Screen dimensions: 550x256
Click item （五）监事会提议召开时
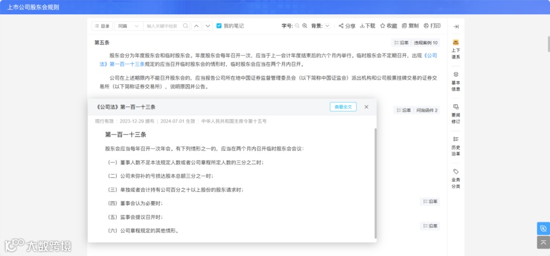[x=135, y=217]
